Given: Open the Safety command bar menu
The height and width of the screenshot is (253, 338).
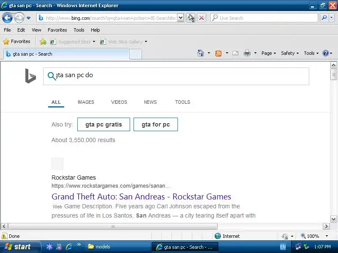Looking at the screenshot, I should [289, 53].
